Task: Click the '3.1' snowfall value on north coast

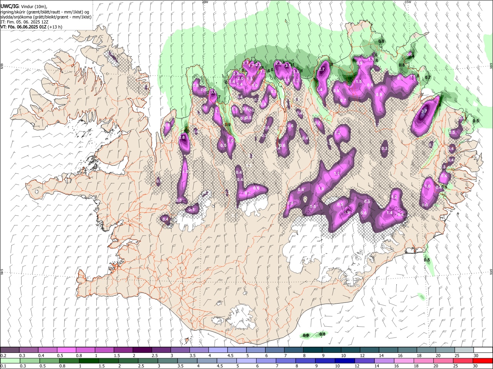Action: [x=287, y=66]
